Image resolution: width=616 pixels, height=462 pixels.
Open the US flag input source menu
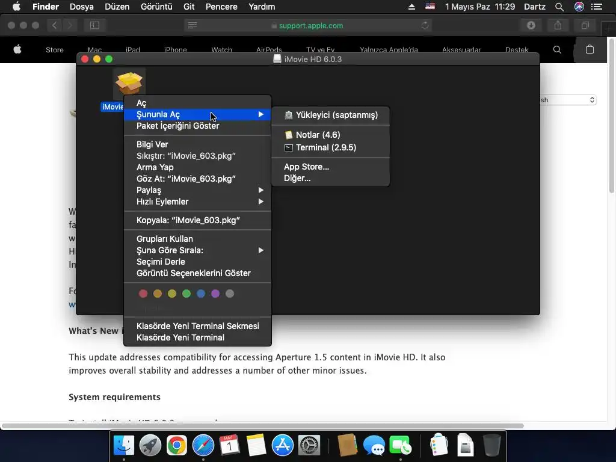pos(430,7)
